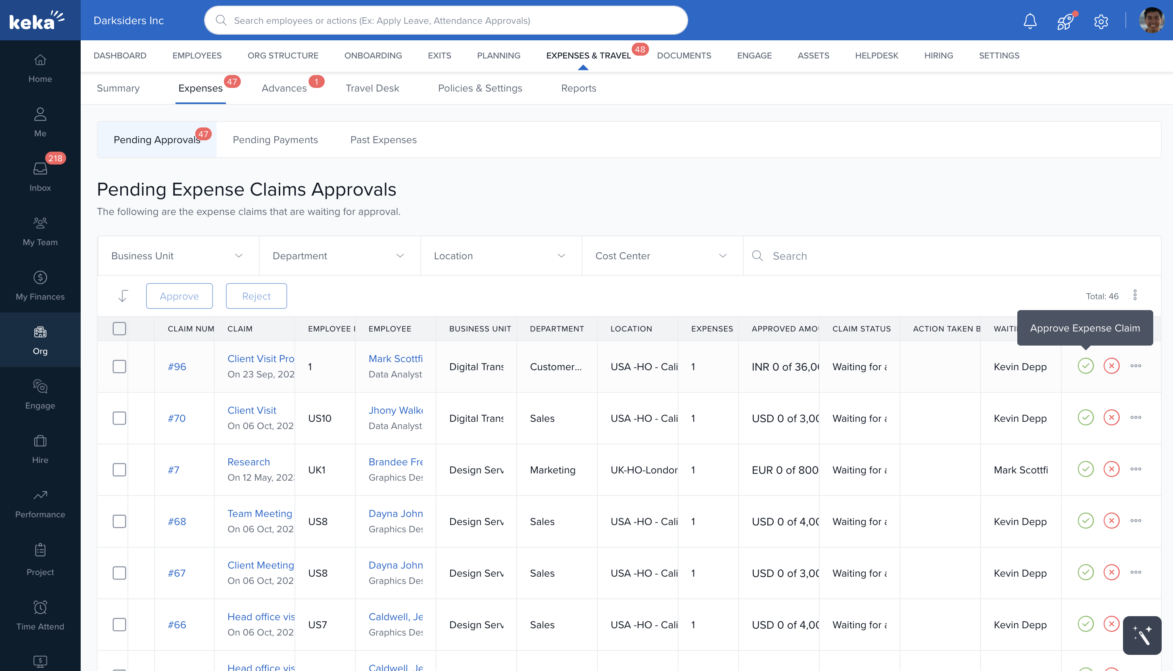Open more options for claim #7
The image size is (1173, 671).
point(1135,469)
